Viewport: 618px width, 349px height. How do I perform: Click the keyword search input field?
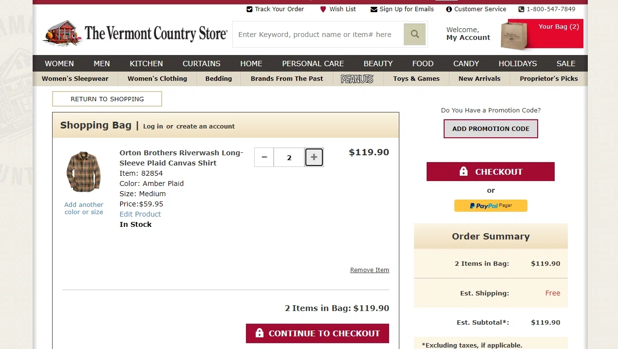click(x=318, y=34)
